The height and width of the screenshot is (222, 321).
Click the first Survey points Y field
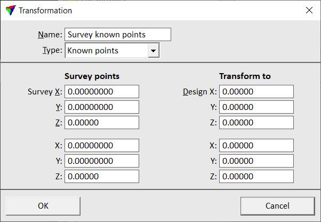click(102, 107)
